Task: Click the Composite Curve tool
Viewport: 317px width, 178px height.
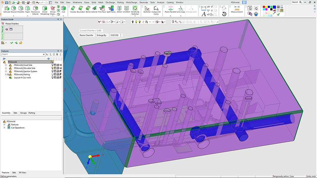Action: click(x=156, y=10)
